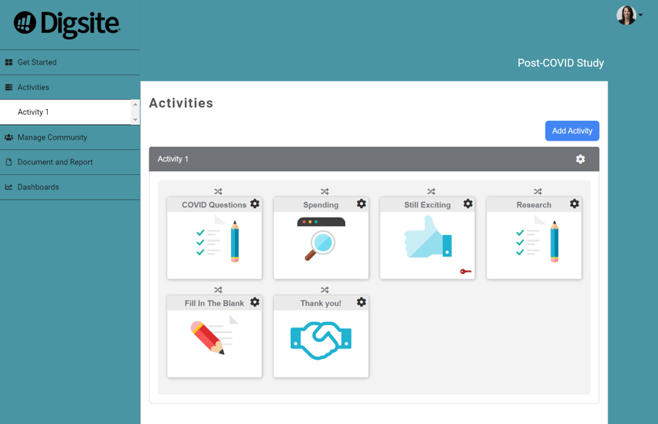
Task: Click the Document and Report file icon
Action: point(9,163)
